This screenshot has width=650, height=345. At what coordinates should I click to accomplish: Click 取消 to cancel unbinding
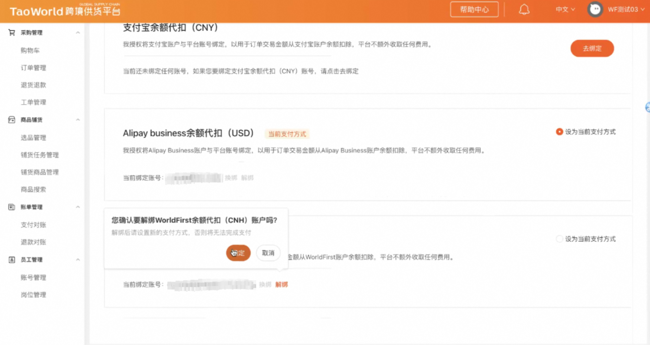[268, 253]
